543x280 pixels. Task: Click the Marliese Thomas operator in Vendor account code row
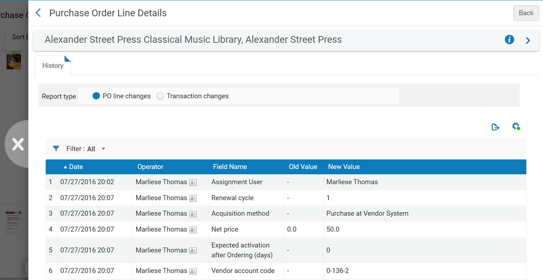(x=161, y=271)
